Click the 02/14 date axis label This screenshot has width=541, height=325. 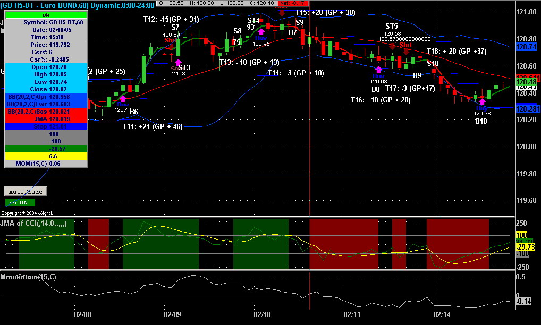442,314
